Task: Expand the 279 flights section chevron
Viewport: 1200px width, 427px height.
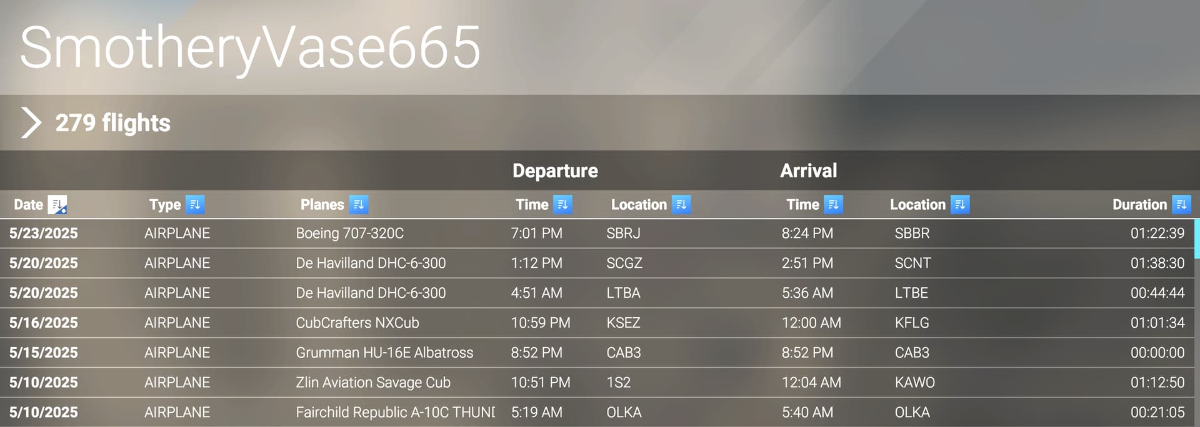Action: pos(31,122)
